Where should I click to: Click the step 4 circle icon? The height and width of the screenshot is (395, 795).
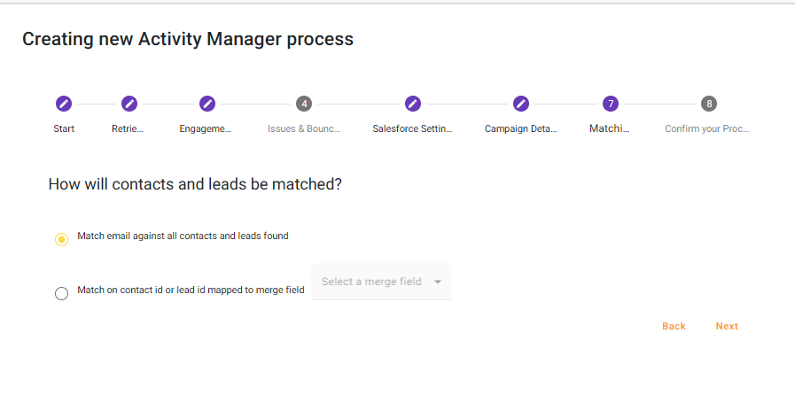tap(304, 104)
